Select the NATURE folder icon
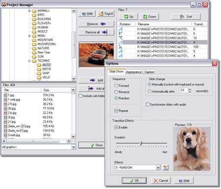Viewport: 221px width, 189px height. point(34,48)
